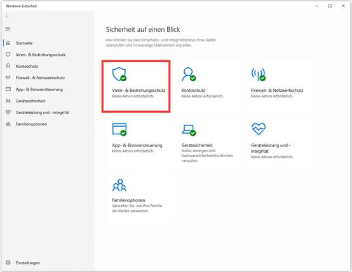352x272 pixels.
Task: Click the large heart health tile icon
Action: [259, 129]
